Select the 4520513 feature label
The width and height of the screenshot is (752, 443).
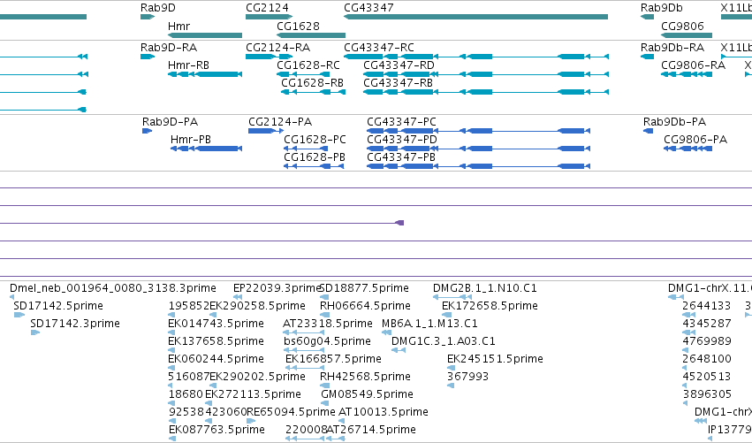706,377
